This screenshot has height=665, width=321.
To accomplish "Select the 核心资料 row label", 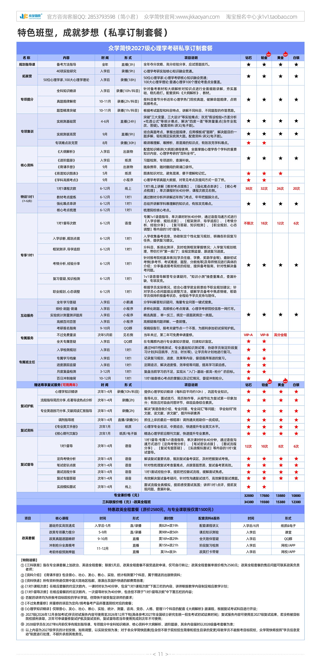I will coord(27,165).
